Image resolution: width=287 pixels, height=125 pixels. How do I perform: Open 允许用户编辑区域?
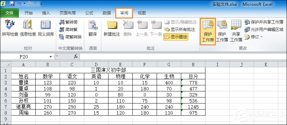tap(264, 30)
